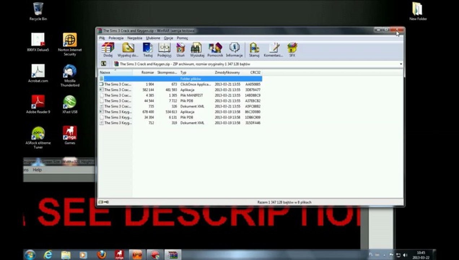Select the Plik MANIFEST file row
The image size is (459, 260).
tap(180, 95)
